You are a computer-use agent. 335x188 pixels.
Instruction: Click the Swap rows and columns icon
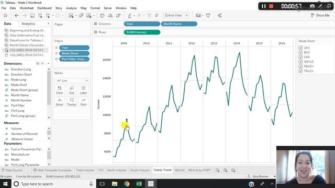tap(103, 16)
